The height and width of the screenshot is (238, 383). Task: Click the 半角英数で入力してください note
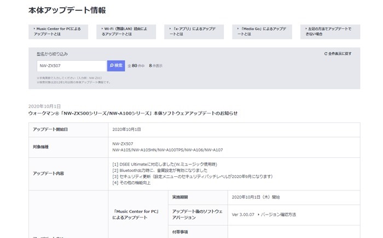tap(69, 78)
